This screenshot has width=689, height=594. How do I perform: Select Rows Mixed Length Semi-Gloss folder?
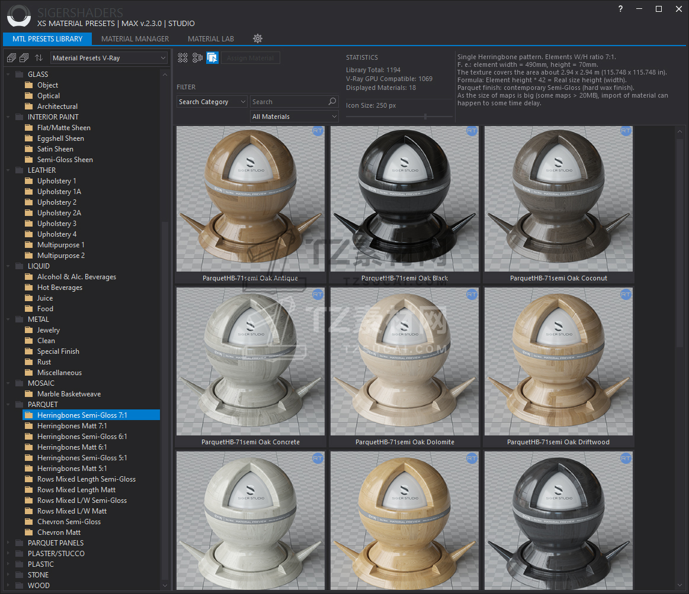click(x=86, y=479)
